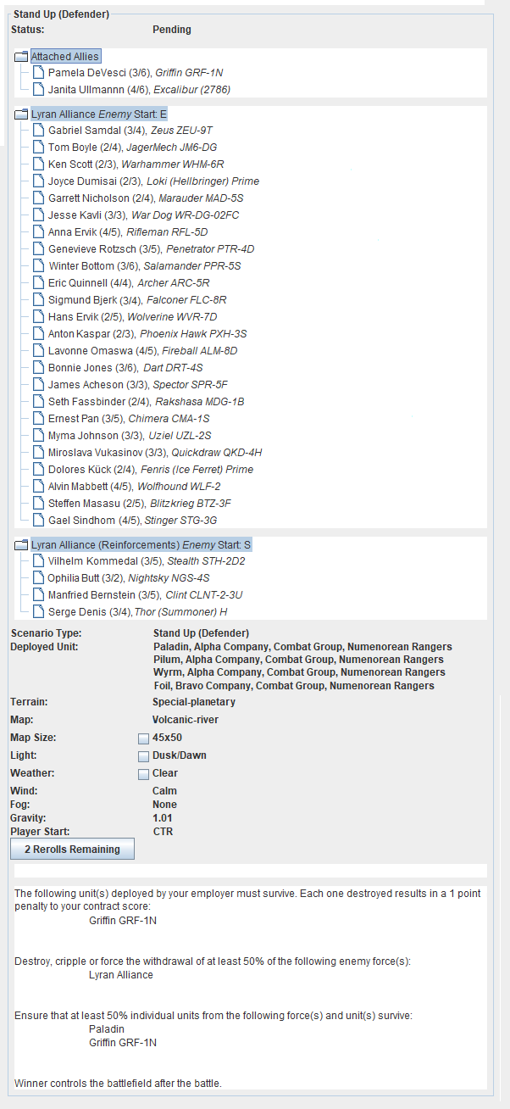Click document icon for Anna Ervik
510x1109 pixels.
click(38, 232)
